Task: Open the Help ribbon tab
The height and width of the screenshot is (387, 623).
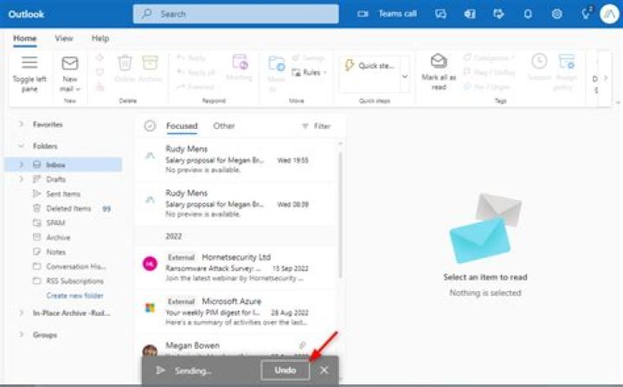Action: [100, 38]
